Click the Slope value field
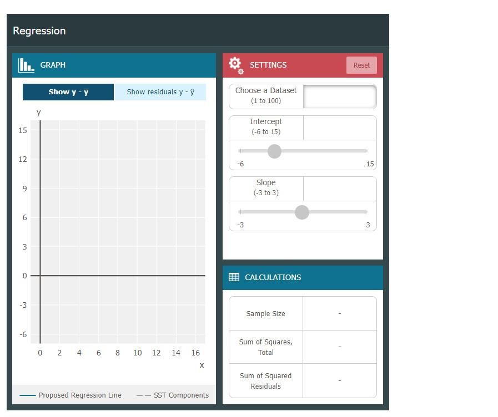The height and width of the screenshot is (417, 498). tap(340, 188)
